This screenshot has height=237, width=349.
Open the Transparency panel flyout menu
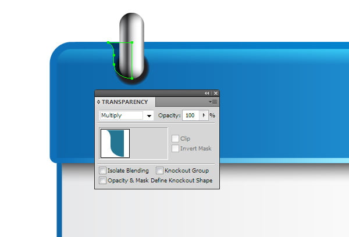213,102
